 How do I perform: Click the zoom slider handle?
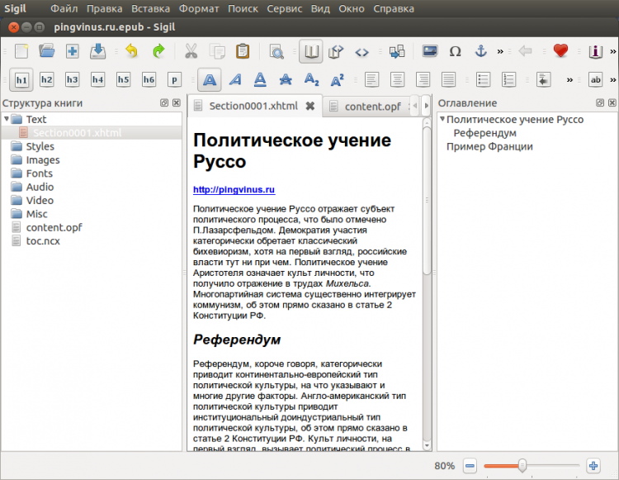[522, 466]
